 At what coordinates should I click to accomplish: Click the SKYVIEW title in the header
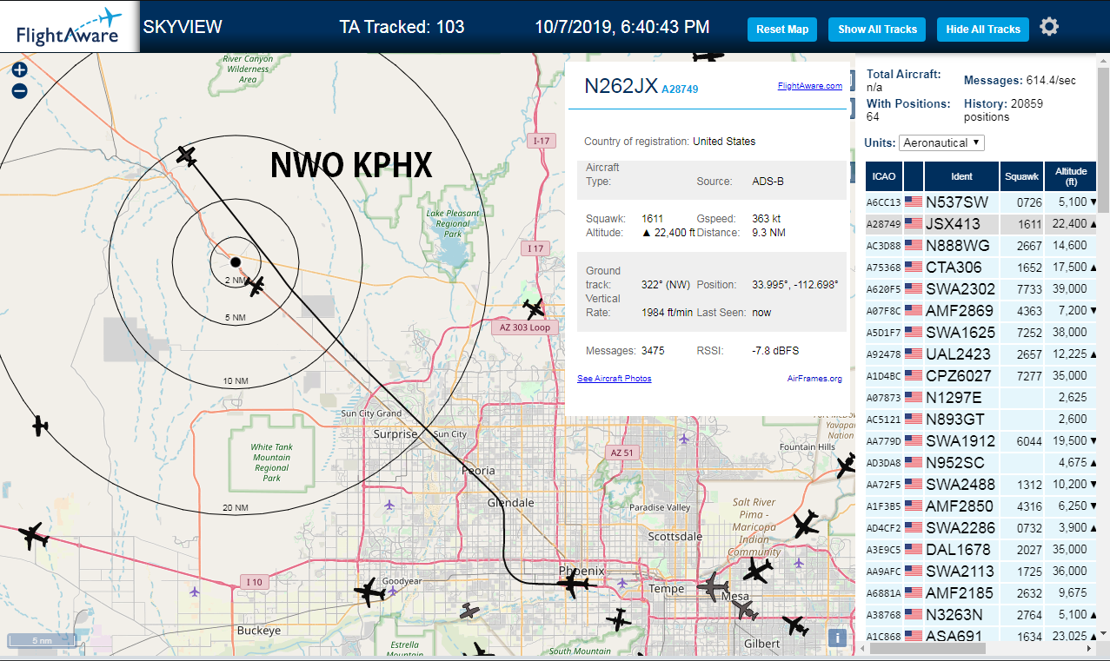(183, 27)
